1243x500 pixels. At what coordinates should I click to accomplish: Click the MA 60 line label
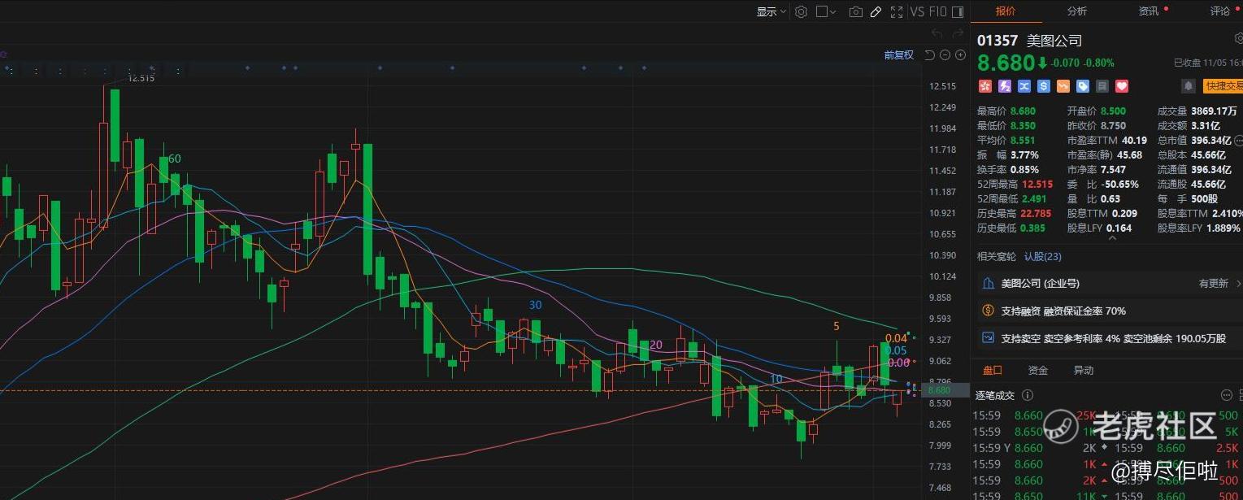tap(175, 159)
